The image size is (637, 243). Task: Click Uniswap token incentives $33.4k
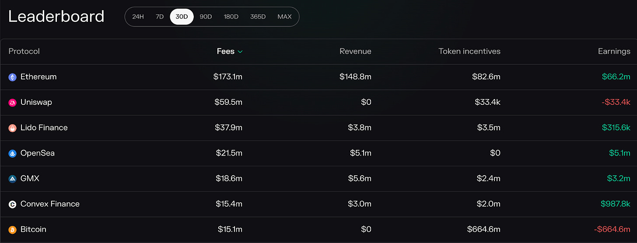coord(487,102)
